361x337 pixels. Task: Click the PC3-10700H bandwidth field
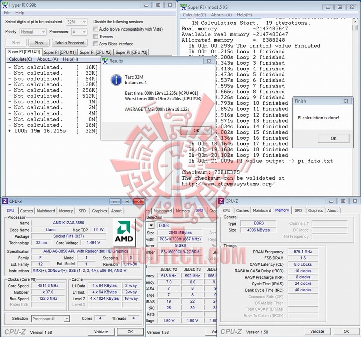click(x=180, y=239)
